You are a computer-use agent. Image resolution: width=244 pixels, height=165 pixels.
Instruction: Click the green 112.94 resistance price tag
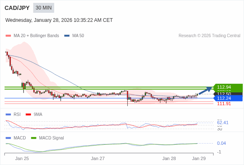click(x=228, y=87)
